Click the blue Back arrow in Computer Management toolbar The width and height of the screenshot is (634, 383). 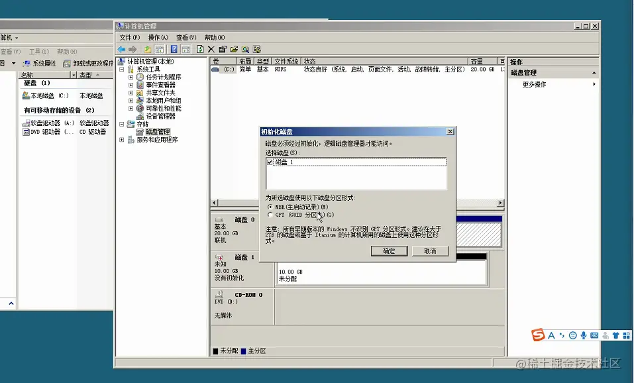point(121,49)
